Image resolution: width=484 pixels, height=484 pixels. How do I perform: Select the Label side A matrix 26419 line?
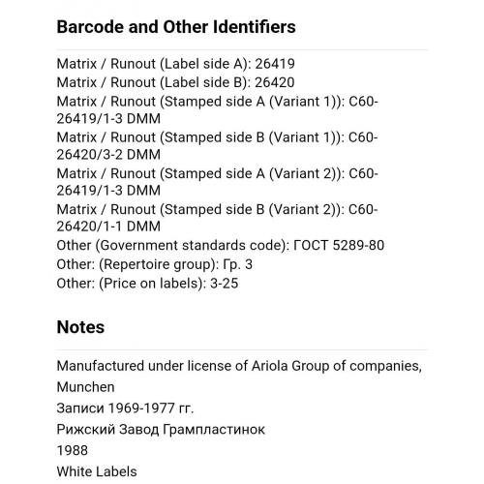coord(175,64)
